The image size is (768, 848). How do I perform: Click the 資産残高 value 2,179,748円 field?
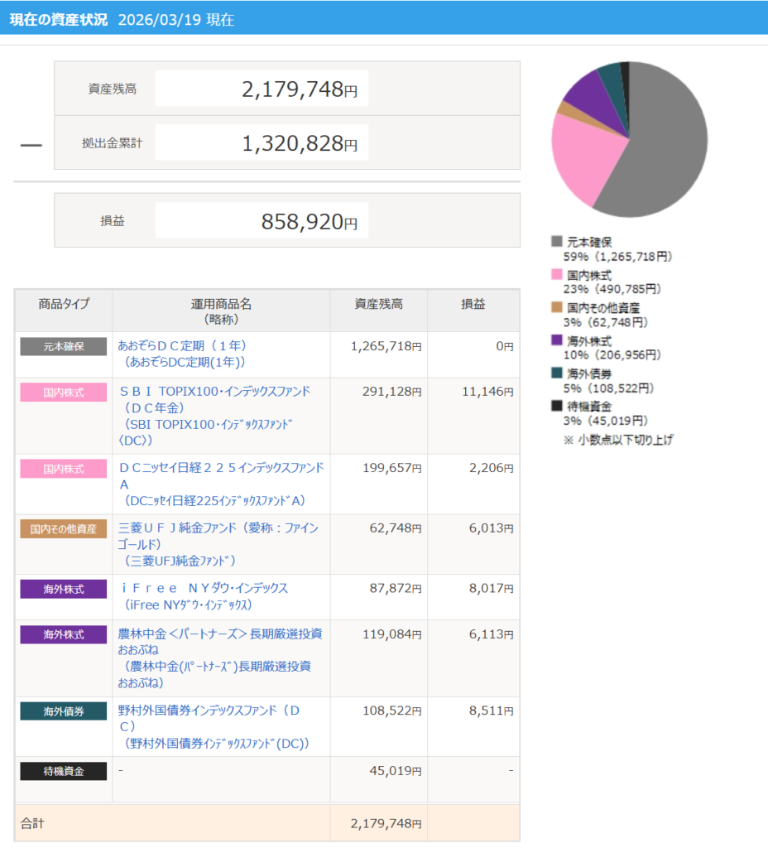click(262, 89)
